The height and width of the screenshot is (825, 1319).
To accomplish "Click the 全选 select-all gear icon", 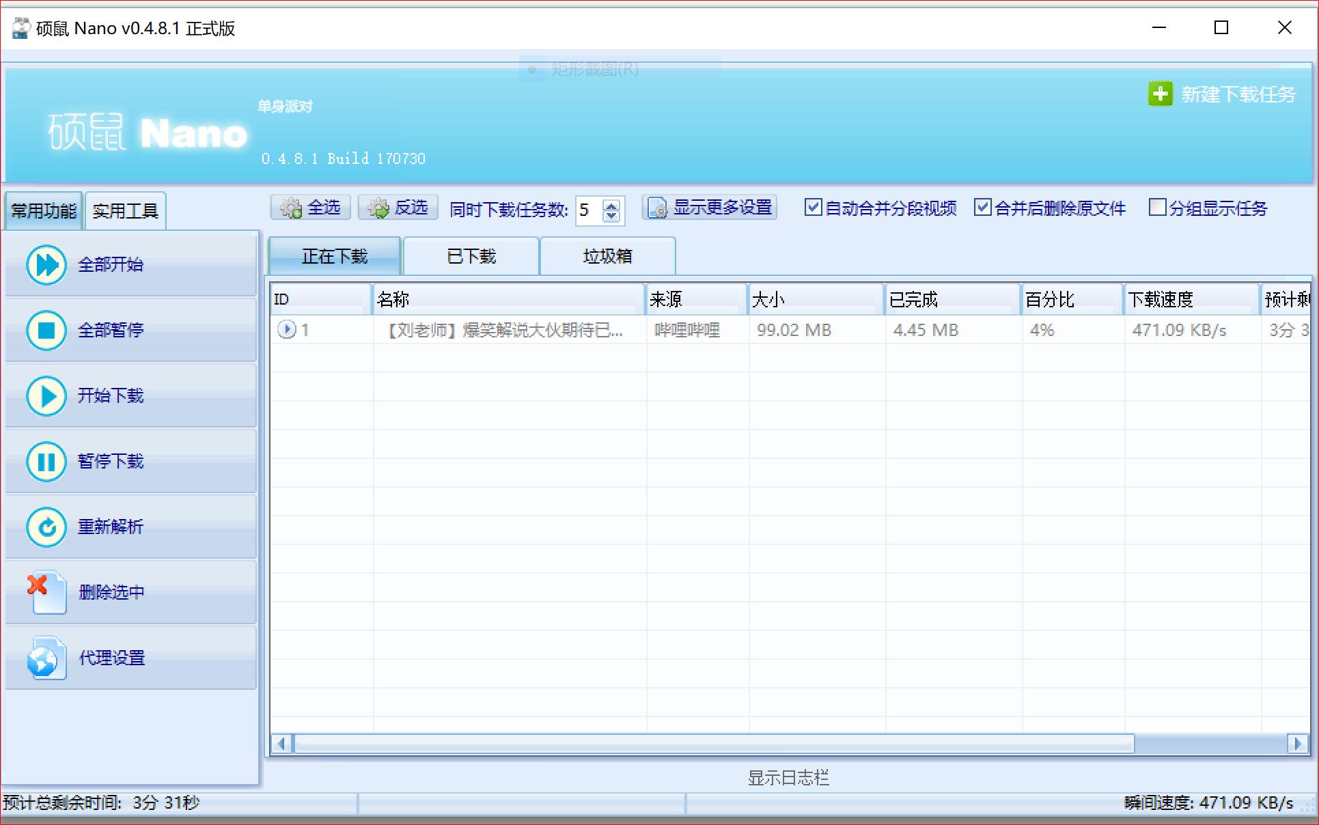I will pyautogui.click(x=292, y=208).
